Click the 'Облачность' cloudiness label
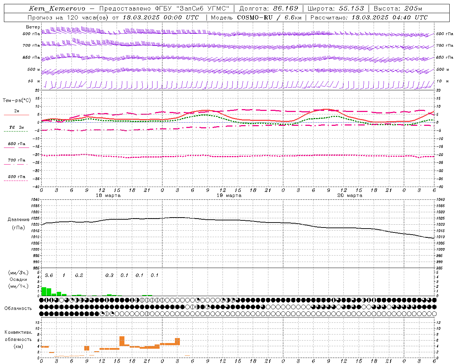This screenshot has height=364, width=455. (18, 309)
